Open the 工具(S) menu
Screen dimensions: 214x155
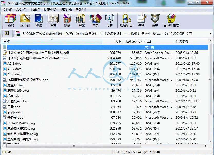tap(35, 10)
